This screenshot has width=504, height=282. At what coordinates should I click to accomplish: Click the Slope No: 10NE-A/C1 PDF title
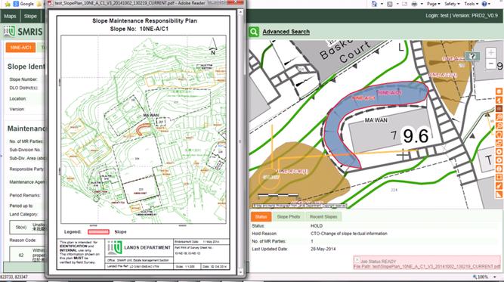click(x=139, y=29)
